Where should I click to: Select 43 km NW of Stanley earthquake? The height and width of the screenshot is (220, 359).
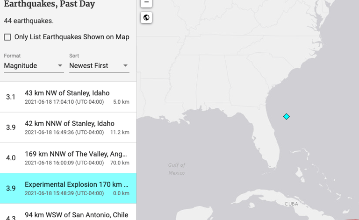coord(68,97)
